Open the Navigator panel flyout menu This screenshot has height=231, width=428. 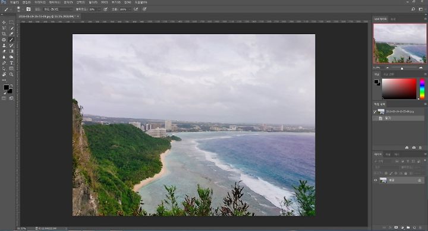pos(425,19)
